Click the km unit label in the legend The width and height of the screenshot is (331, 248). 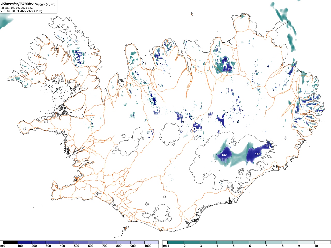(164, 246)
